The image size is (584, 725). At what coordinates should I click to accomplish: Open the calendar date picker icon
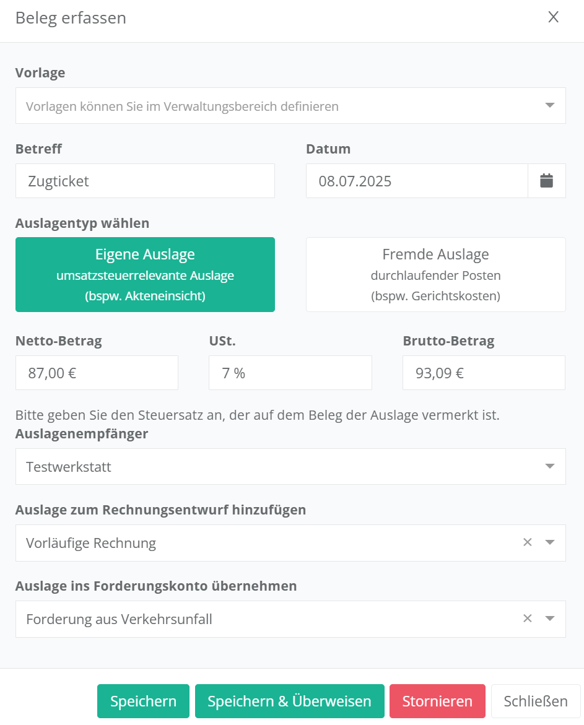[546, 181]
